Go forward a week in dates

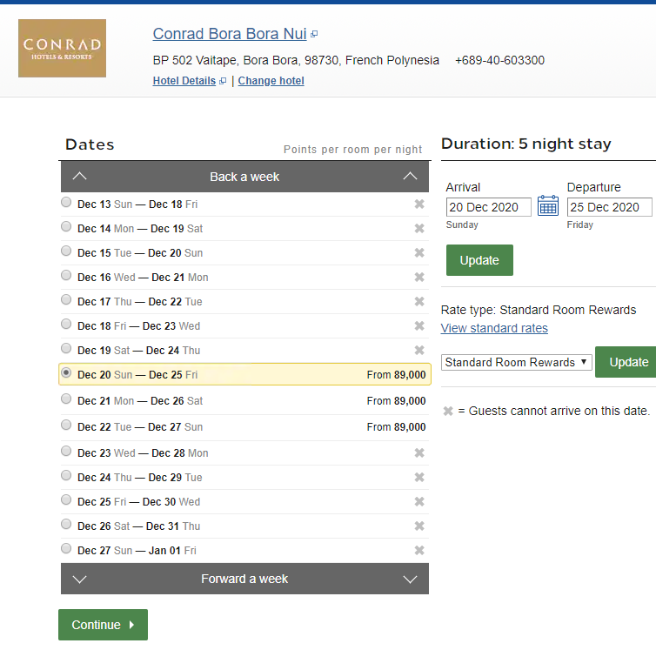[x=244, y=579]
